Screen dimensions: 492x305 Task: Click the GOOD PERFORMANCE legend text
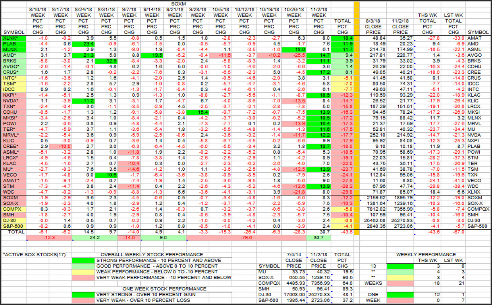157,266
